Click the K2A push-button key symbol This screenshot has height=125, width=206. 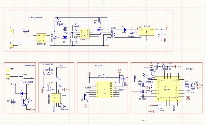tap(86, 97)
